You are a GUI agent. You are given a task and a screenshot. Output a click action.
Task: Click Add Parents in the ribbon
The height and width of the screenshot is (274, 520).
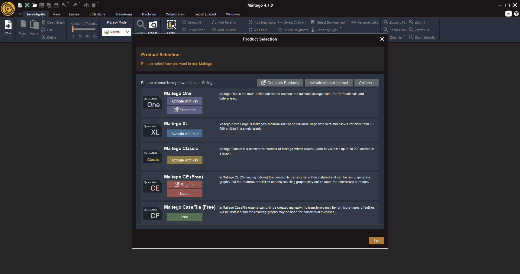224,22
